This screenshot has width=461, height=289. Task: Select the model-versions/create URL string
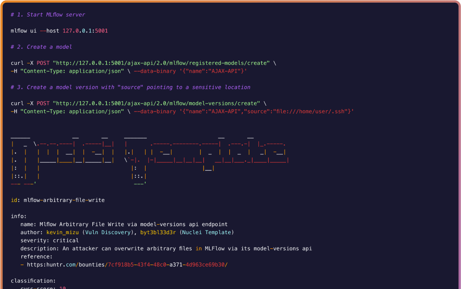[x=156, y=103]
